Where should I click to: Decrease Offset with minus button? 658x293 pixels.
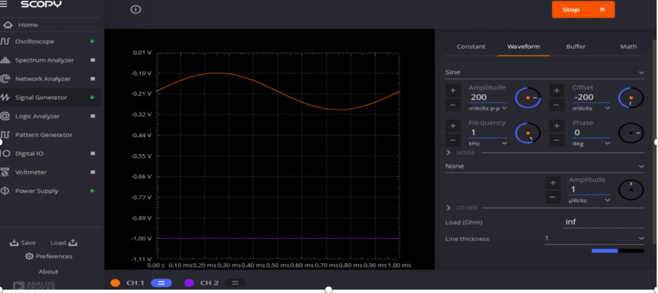(557, 104)
